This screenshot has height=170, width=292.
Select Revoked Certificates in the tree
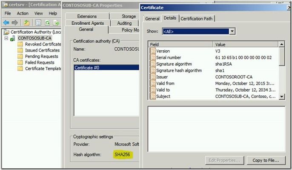[43, 44]
